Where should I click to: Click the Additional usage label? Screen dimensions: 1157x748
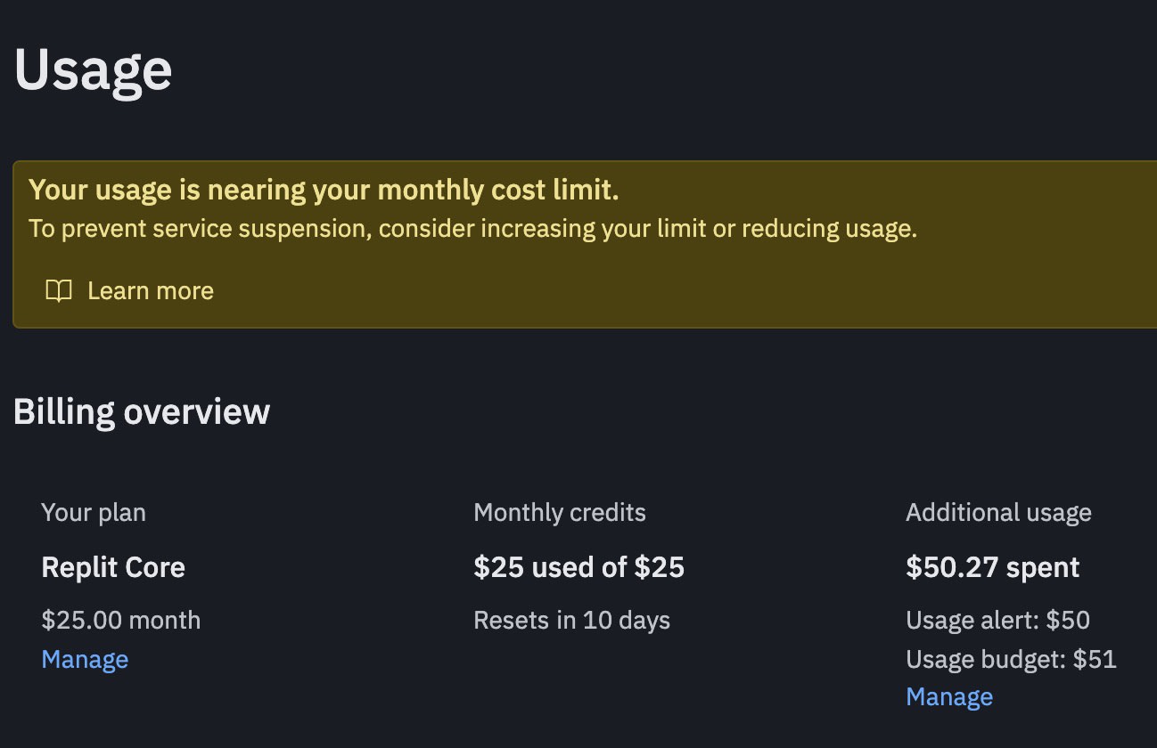point(998,513)
